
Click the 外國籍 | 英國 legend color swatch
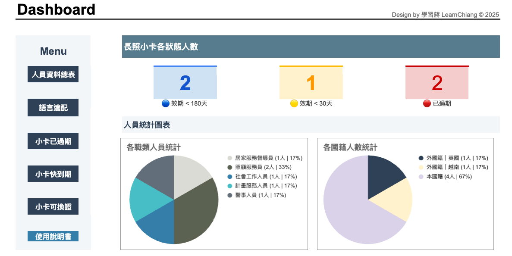coord(421,158)
